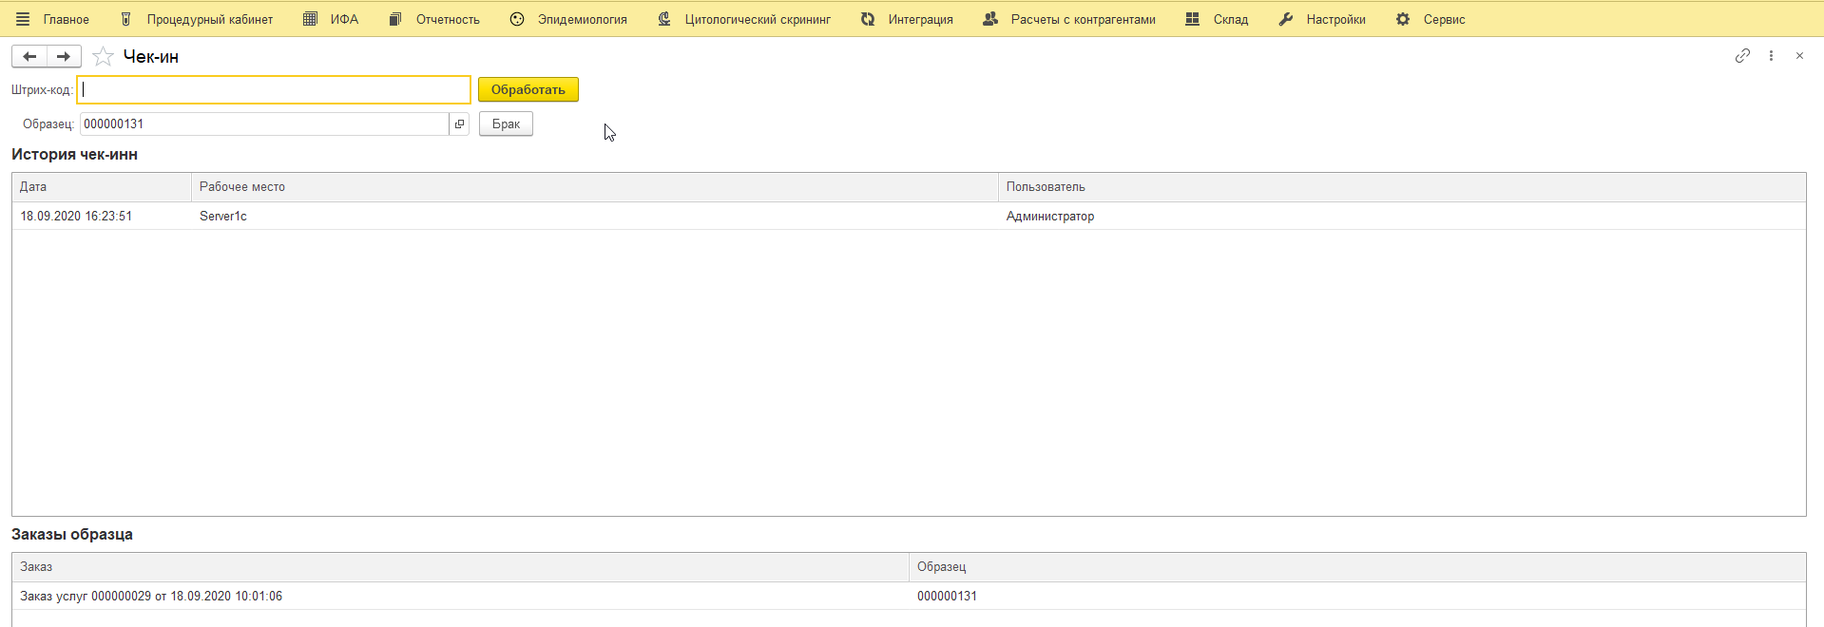Close the Чек-ин form

pos(1799,56)
